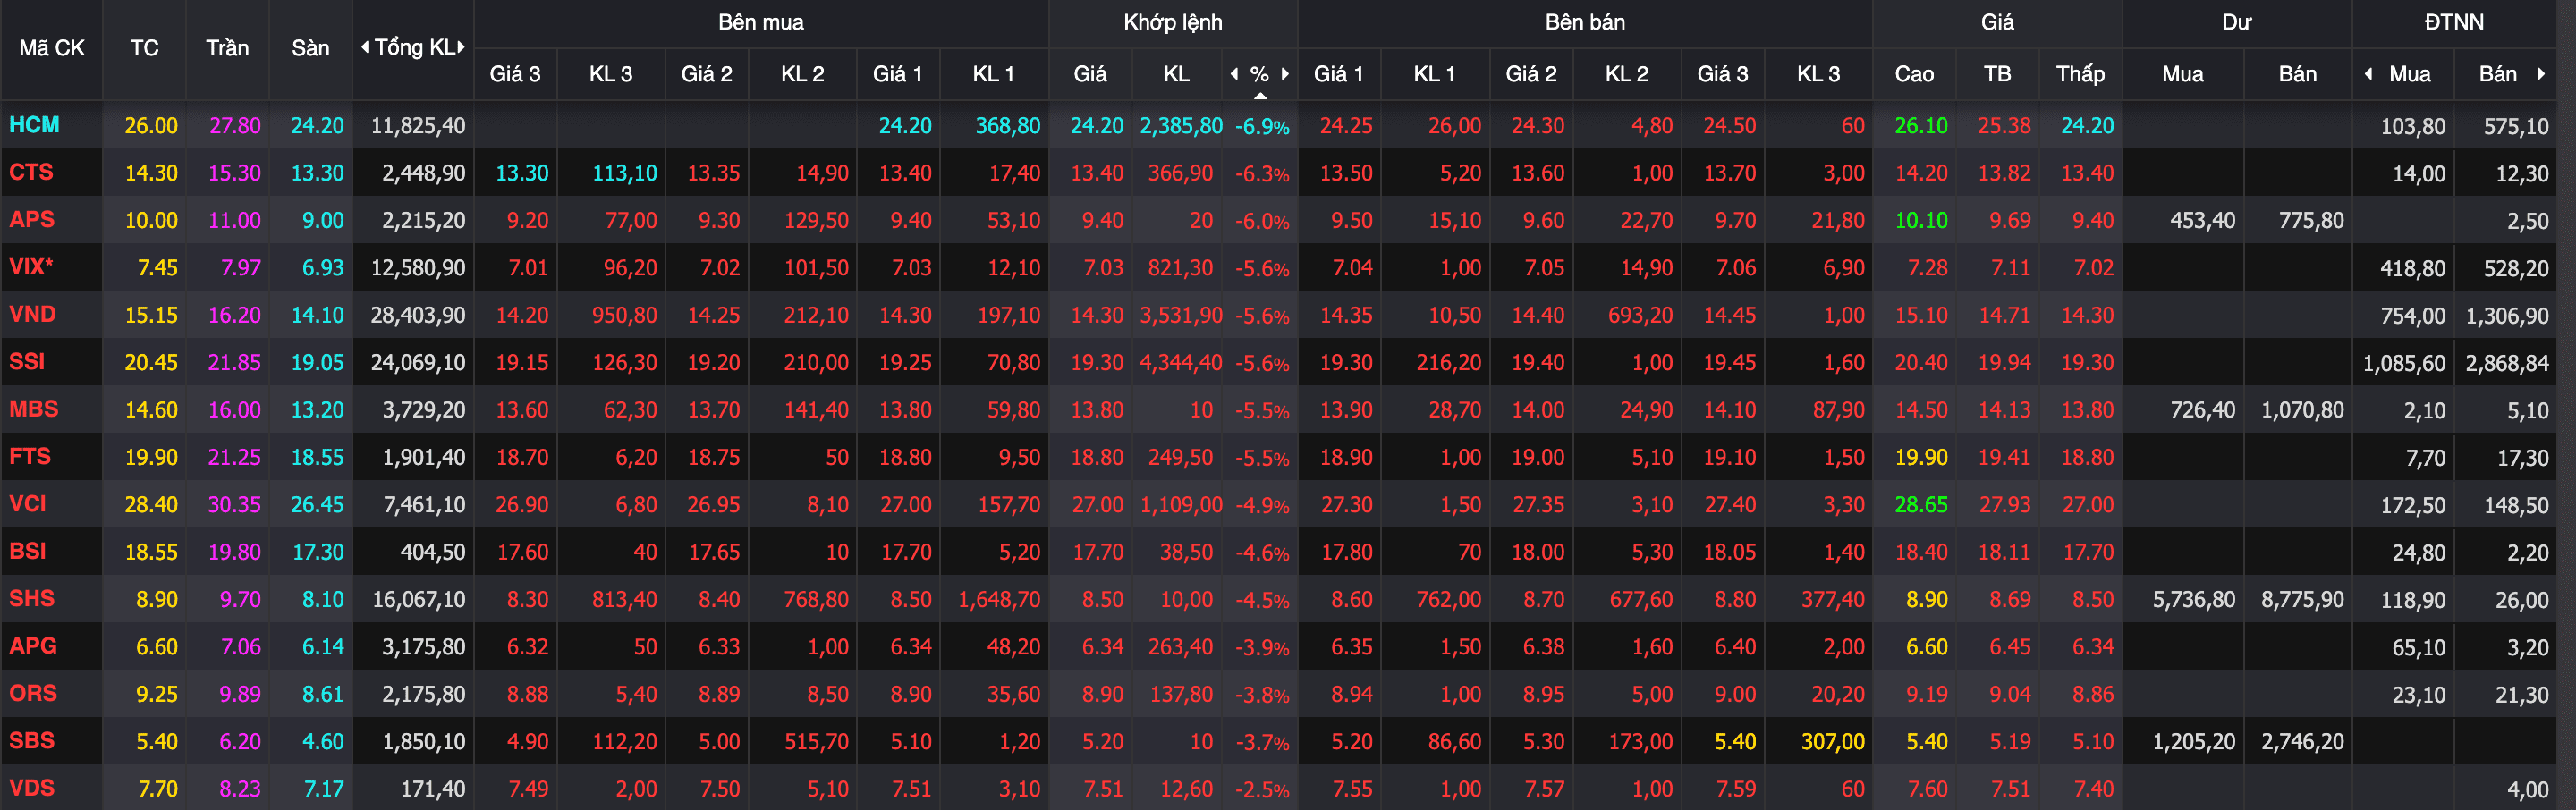Image resolution: width=2576 pixels, height=810 pixels.
Task: Click KL 1 header under Bên bán
Action: tap(1434, 74)
